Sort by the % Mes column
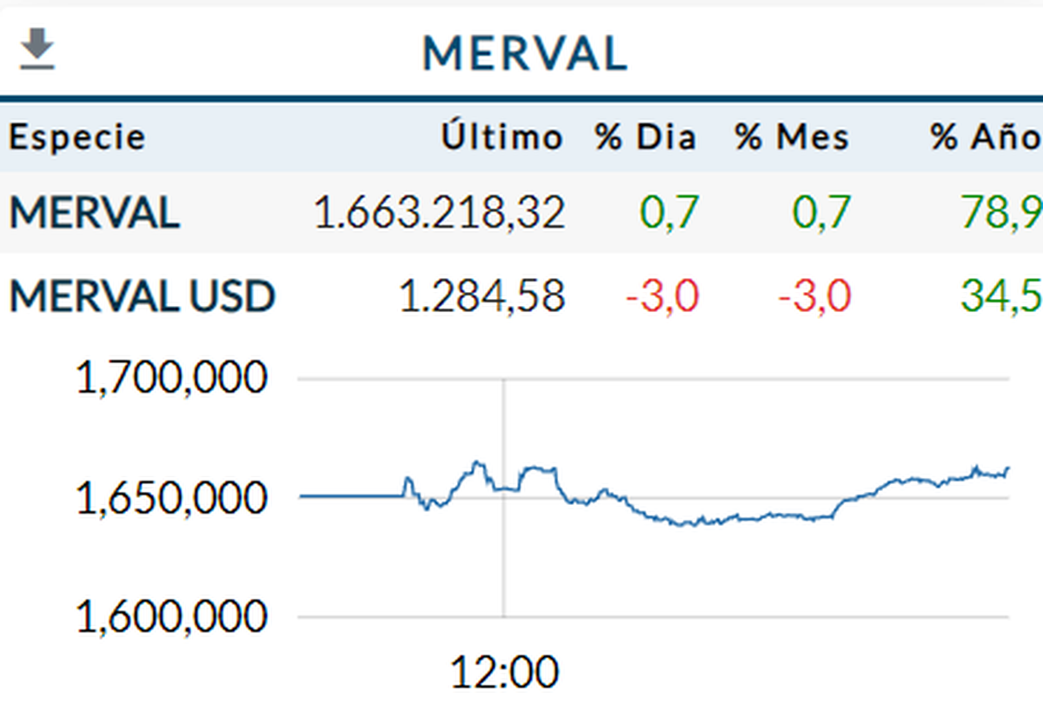The height and width of the screenshot is (711, 1043). tap(792, 137)
